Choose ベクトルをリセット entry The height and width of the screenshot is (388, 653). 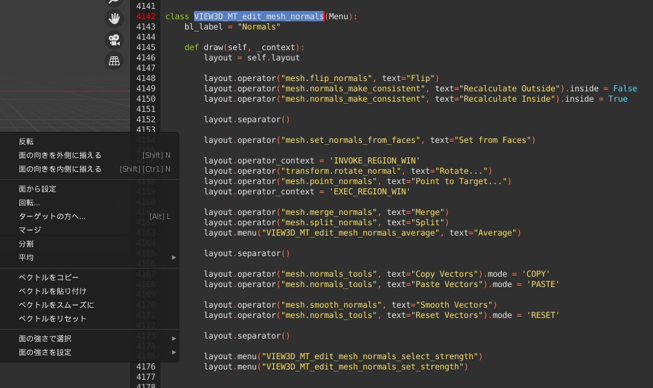tap(89, 319)
